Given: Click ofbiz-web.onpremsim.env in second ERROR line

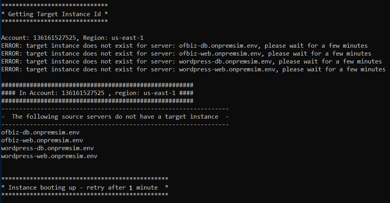Looking at the screenshot, I should pyautogui.click(x=220, y=54).
